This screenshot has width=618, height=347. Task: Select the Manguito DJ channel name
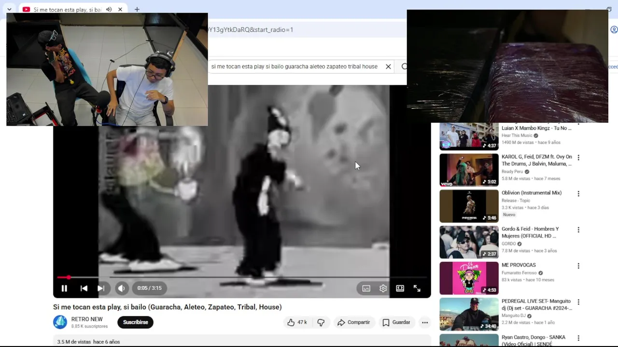(514, 316)
